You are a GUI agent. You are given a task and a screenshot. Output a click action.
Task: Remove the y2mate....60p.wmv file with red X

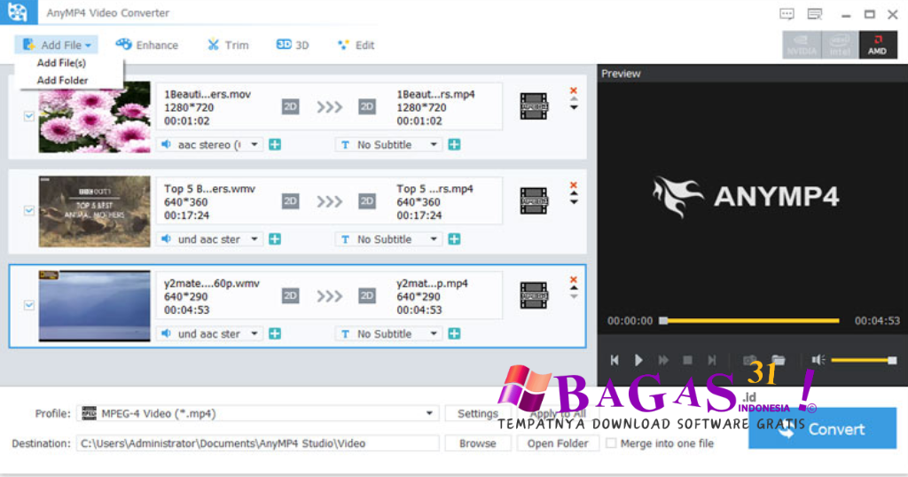pos(574,279)
